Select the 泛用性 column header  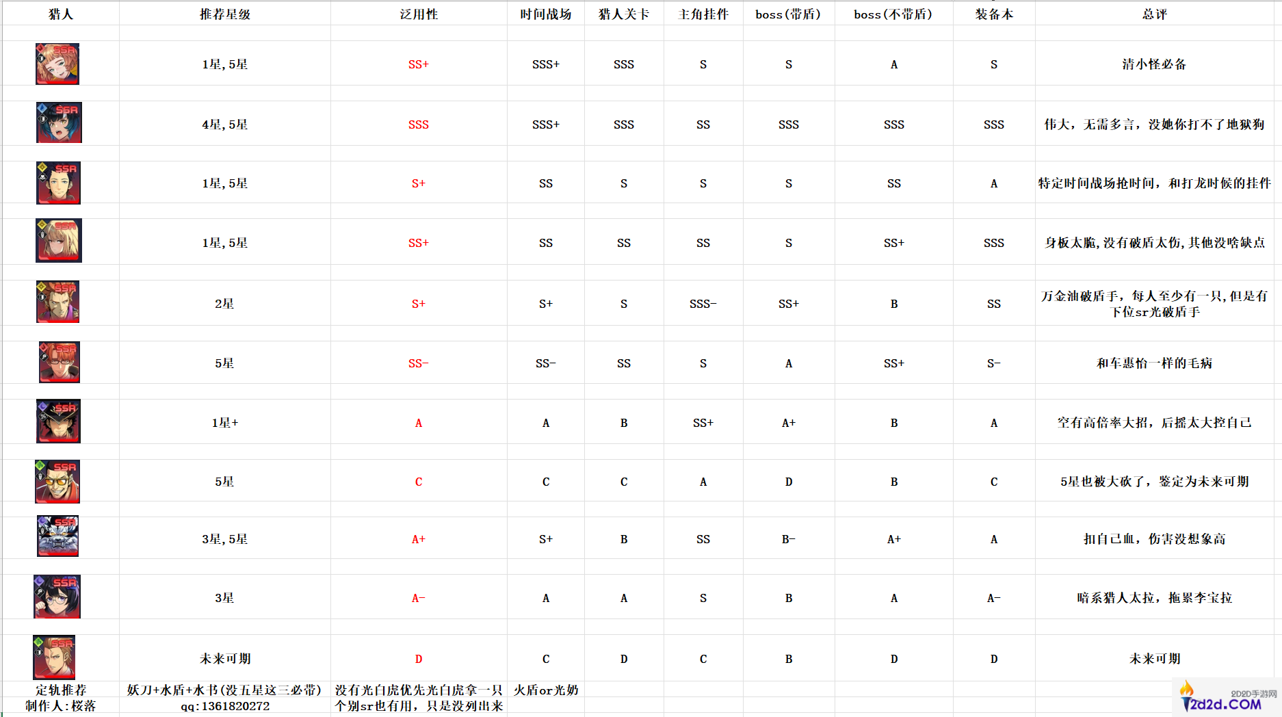(x=419, y=14)
